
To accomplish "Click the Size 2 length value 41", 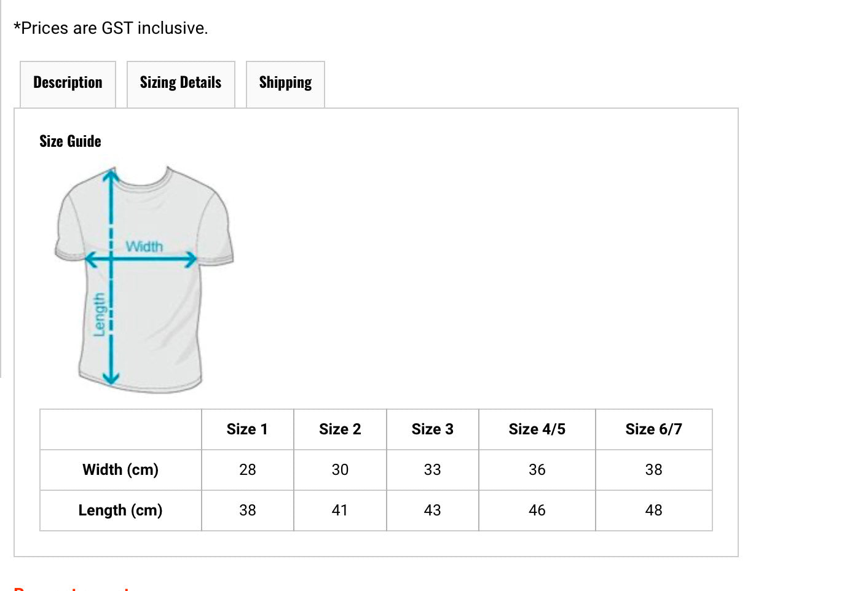I will pyautogui.click(x=340, y=511).
